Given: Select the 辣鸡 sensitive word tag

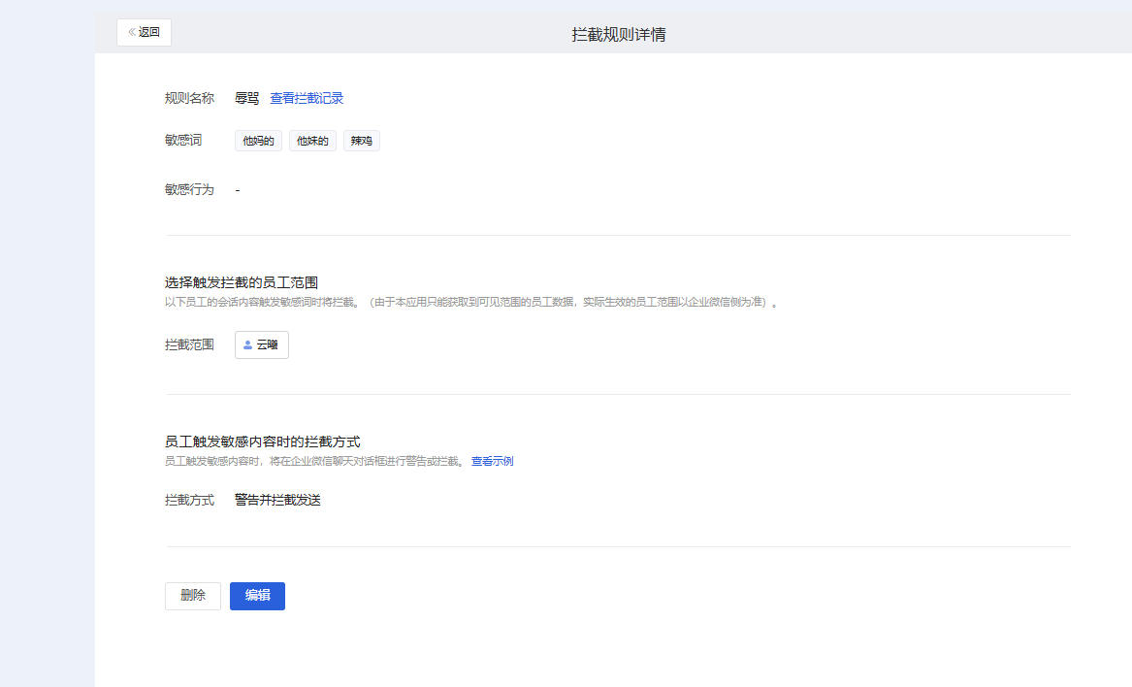Looking at the screenshot, I should [362, 141].
